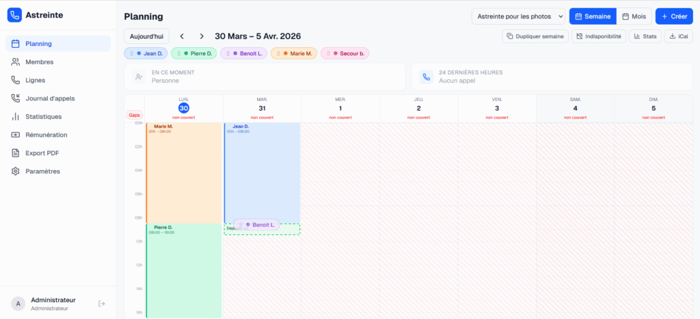Click the Planning page title
Screen dimensions: 700x319
tap(144, 17)
